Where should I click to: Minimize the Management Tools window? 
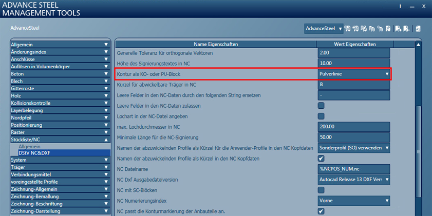(412, 6)
